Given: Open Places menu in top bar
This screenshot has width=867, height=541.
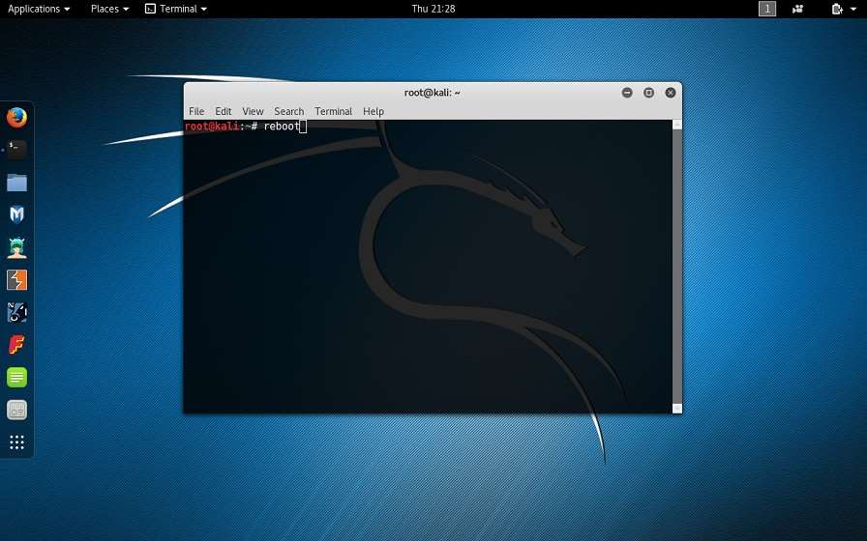Looking at the screenshot, I should click(x=109, y=9).
